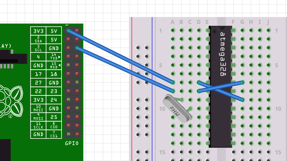Click the pin 23 label in GPIO table
Image resolution: width=287 pixels, height=161 pixels.
(x=54, y=91)
